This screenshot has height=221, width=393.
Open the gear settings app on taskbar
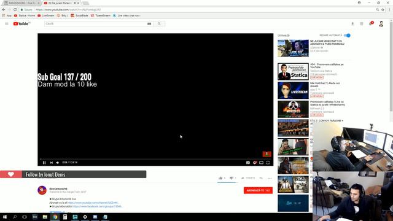[x=85, y=217]
